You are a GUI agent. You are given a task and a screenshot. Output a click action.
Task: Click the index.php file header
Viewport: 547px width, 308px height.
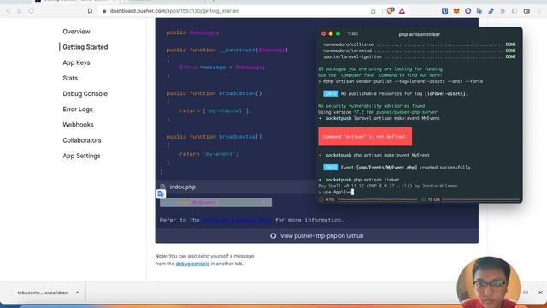236,187
